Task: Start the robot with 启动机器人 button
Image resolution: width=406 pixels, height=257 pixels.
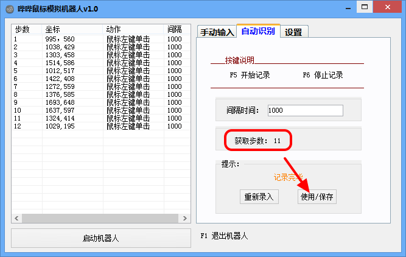Action: pos(101,238)
